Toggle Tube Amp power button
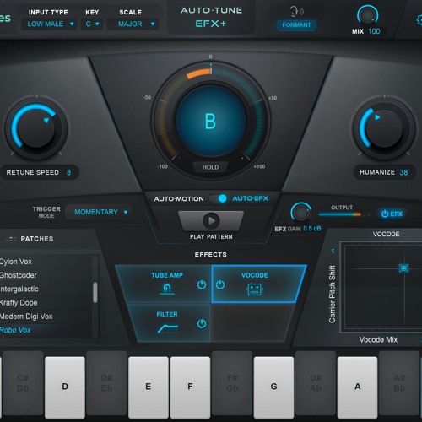The image size is (422, 422). click(202, 284)
